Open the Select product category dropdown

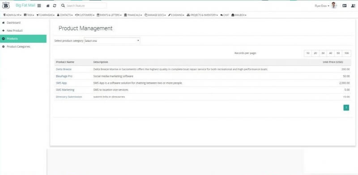click(x=112, y=41)
